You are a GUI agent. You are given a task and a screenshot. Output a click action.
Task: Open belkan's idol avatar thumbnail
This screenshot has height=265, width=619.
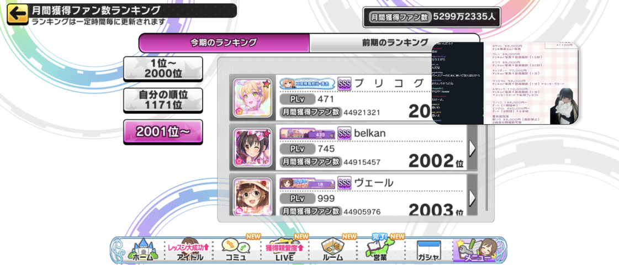click(x=253, y=148)
